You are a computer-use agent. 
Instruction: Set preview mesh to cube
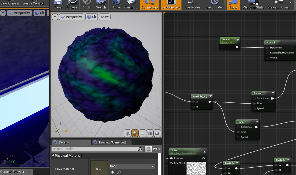pyautogui.click(x=150, y=133)
